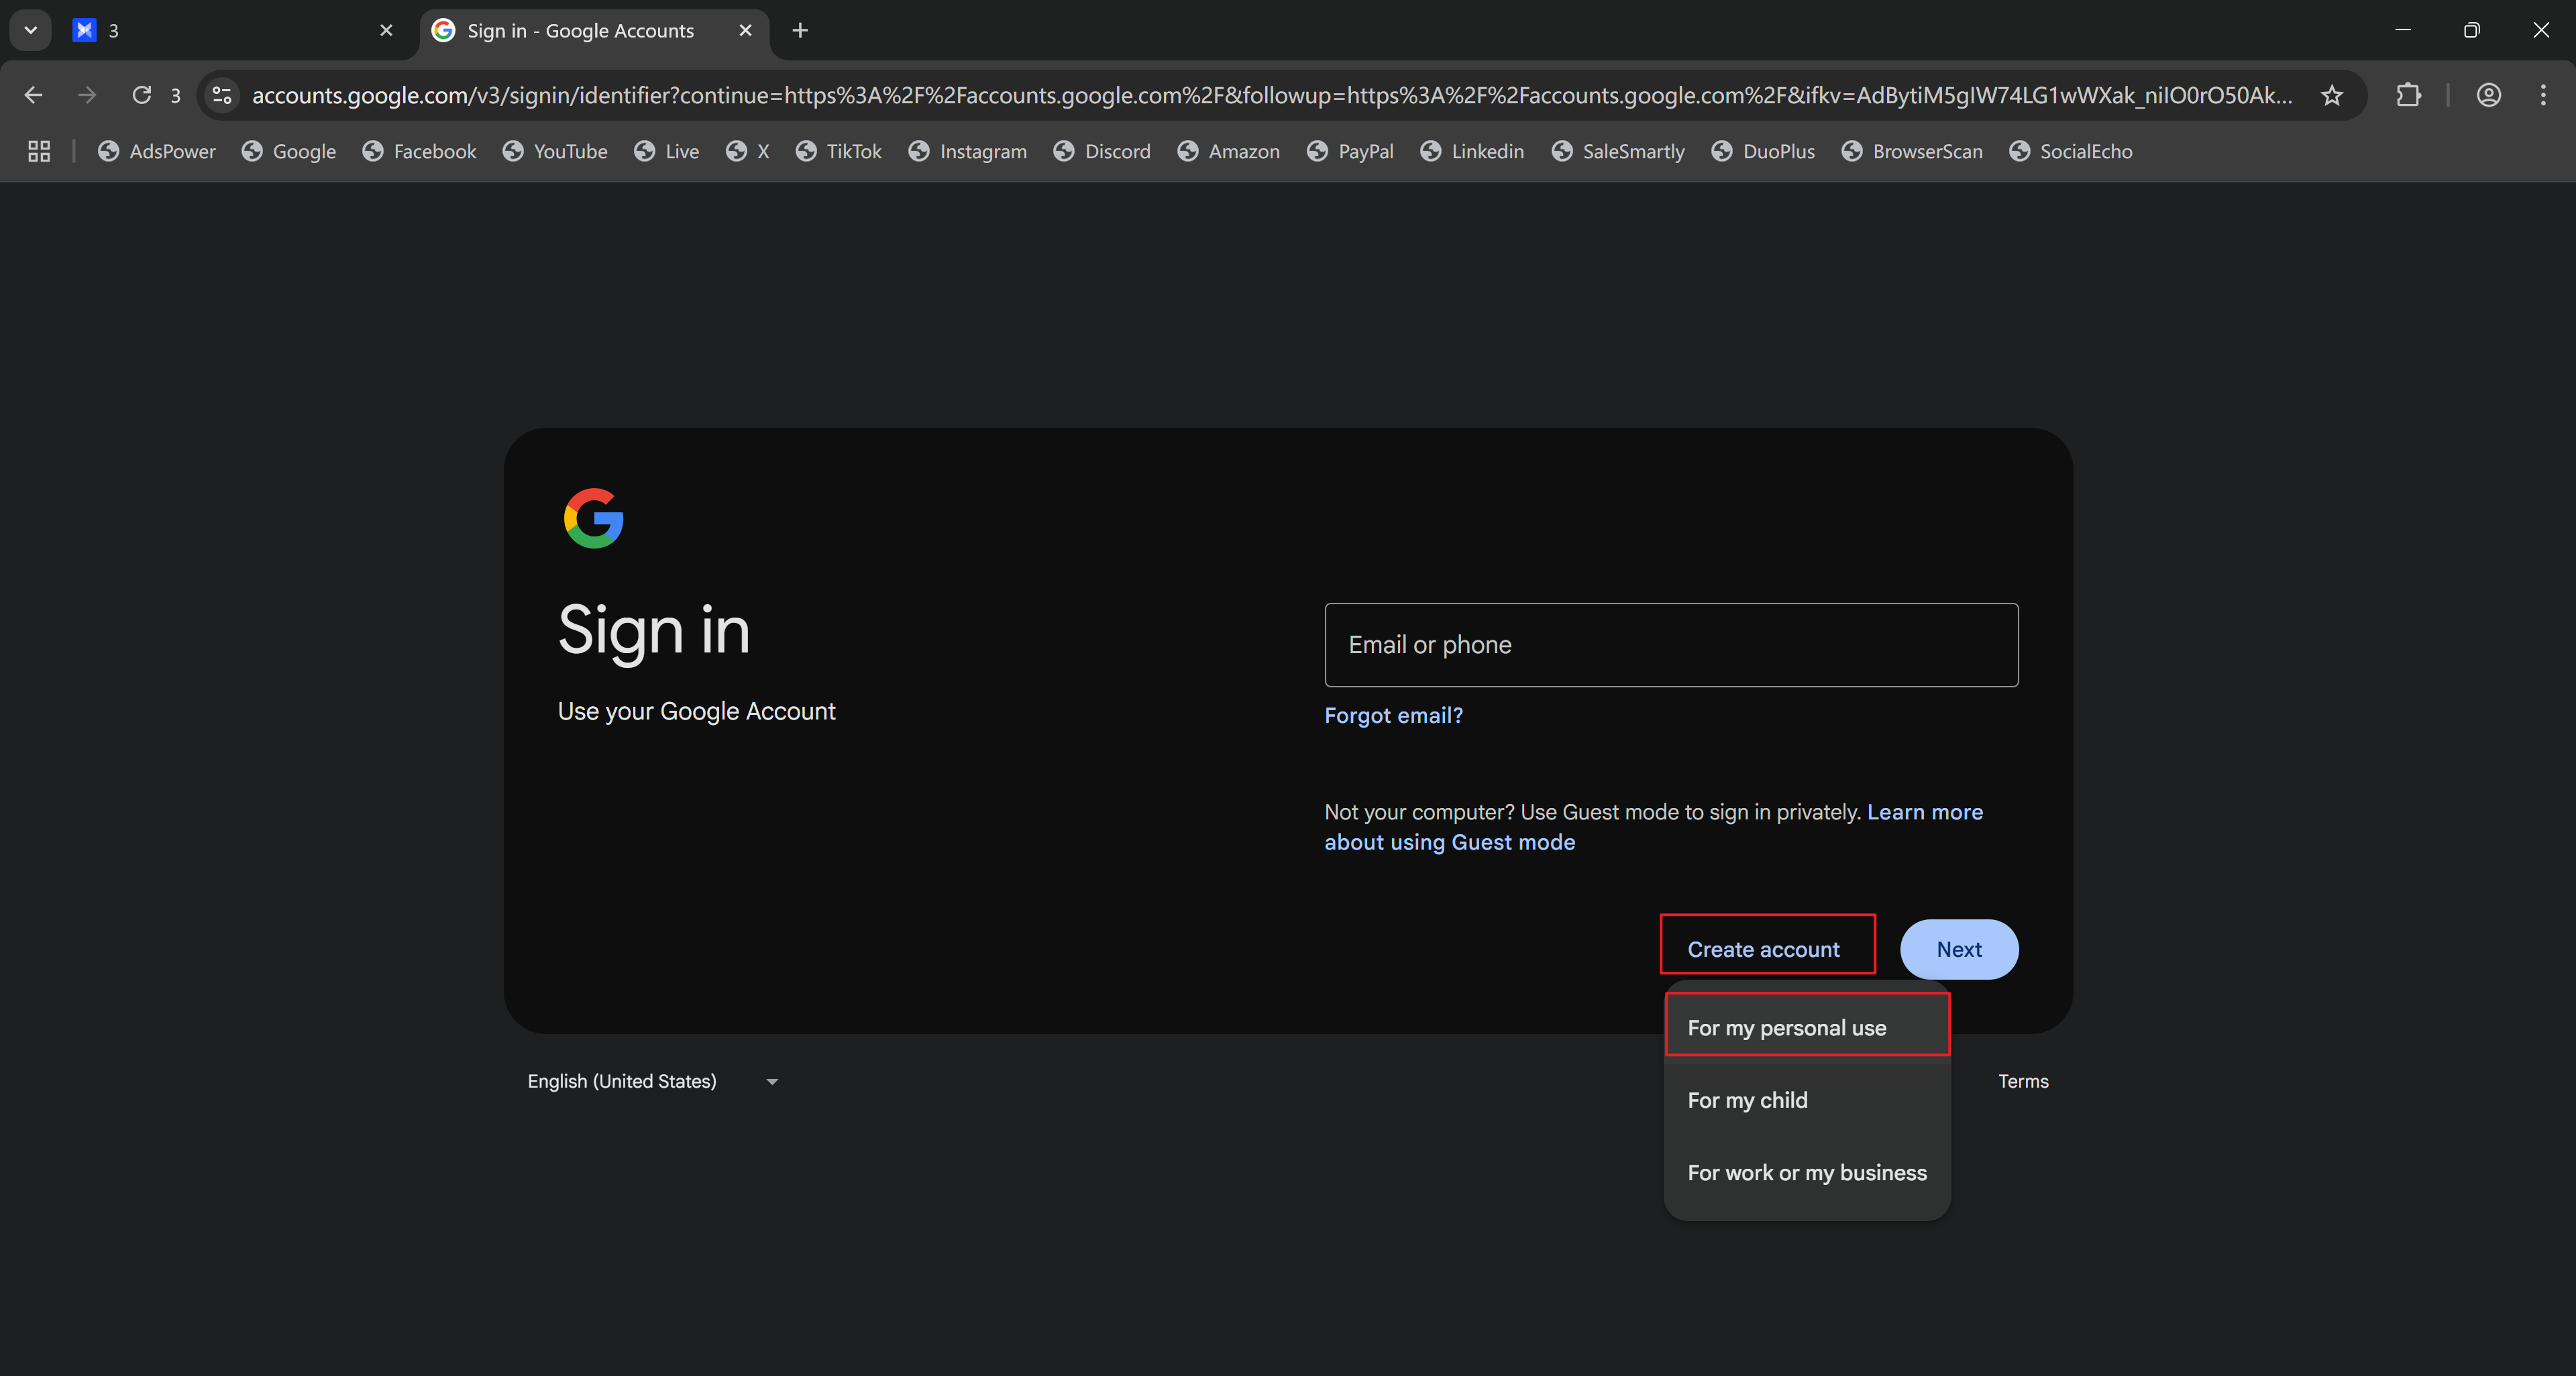Open the SocialEcho bookmark

(2070, 151)
